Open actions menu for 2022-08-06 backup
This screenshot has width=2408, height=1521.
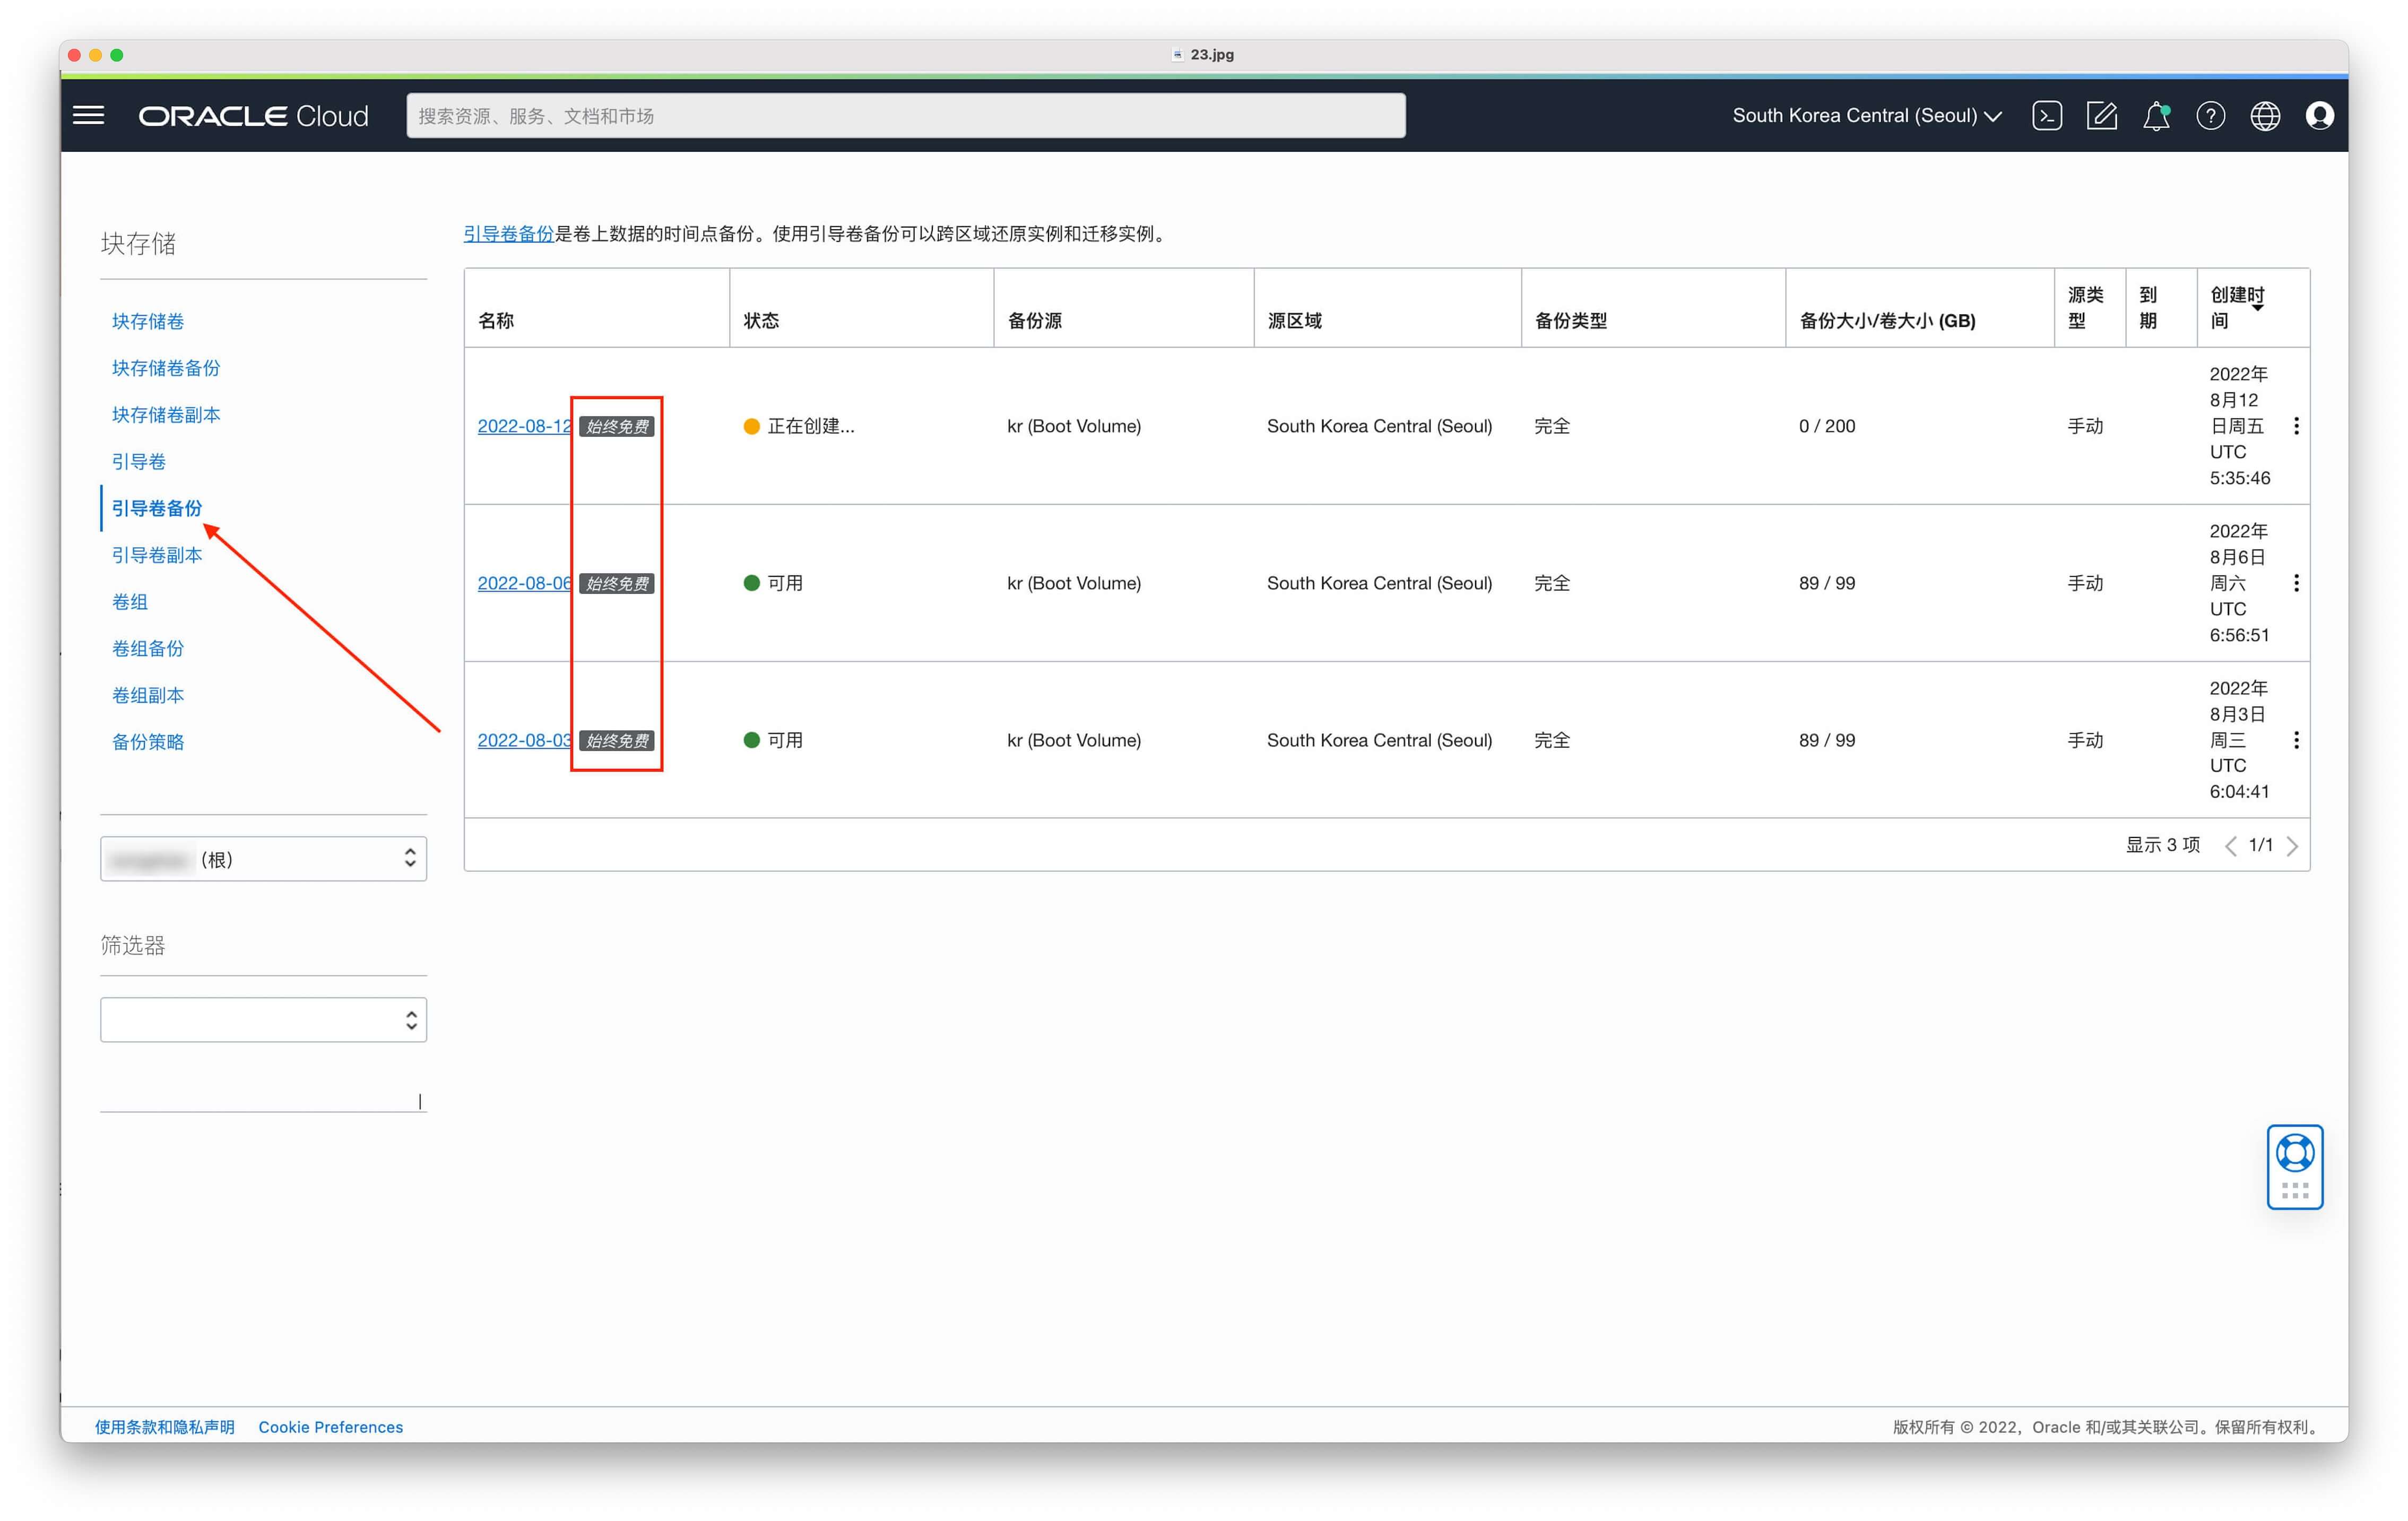[2296, 583]
